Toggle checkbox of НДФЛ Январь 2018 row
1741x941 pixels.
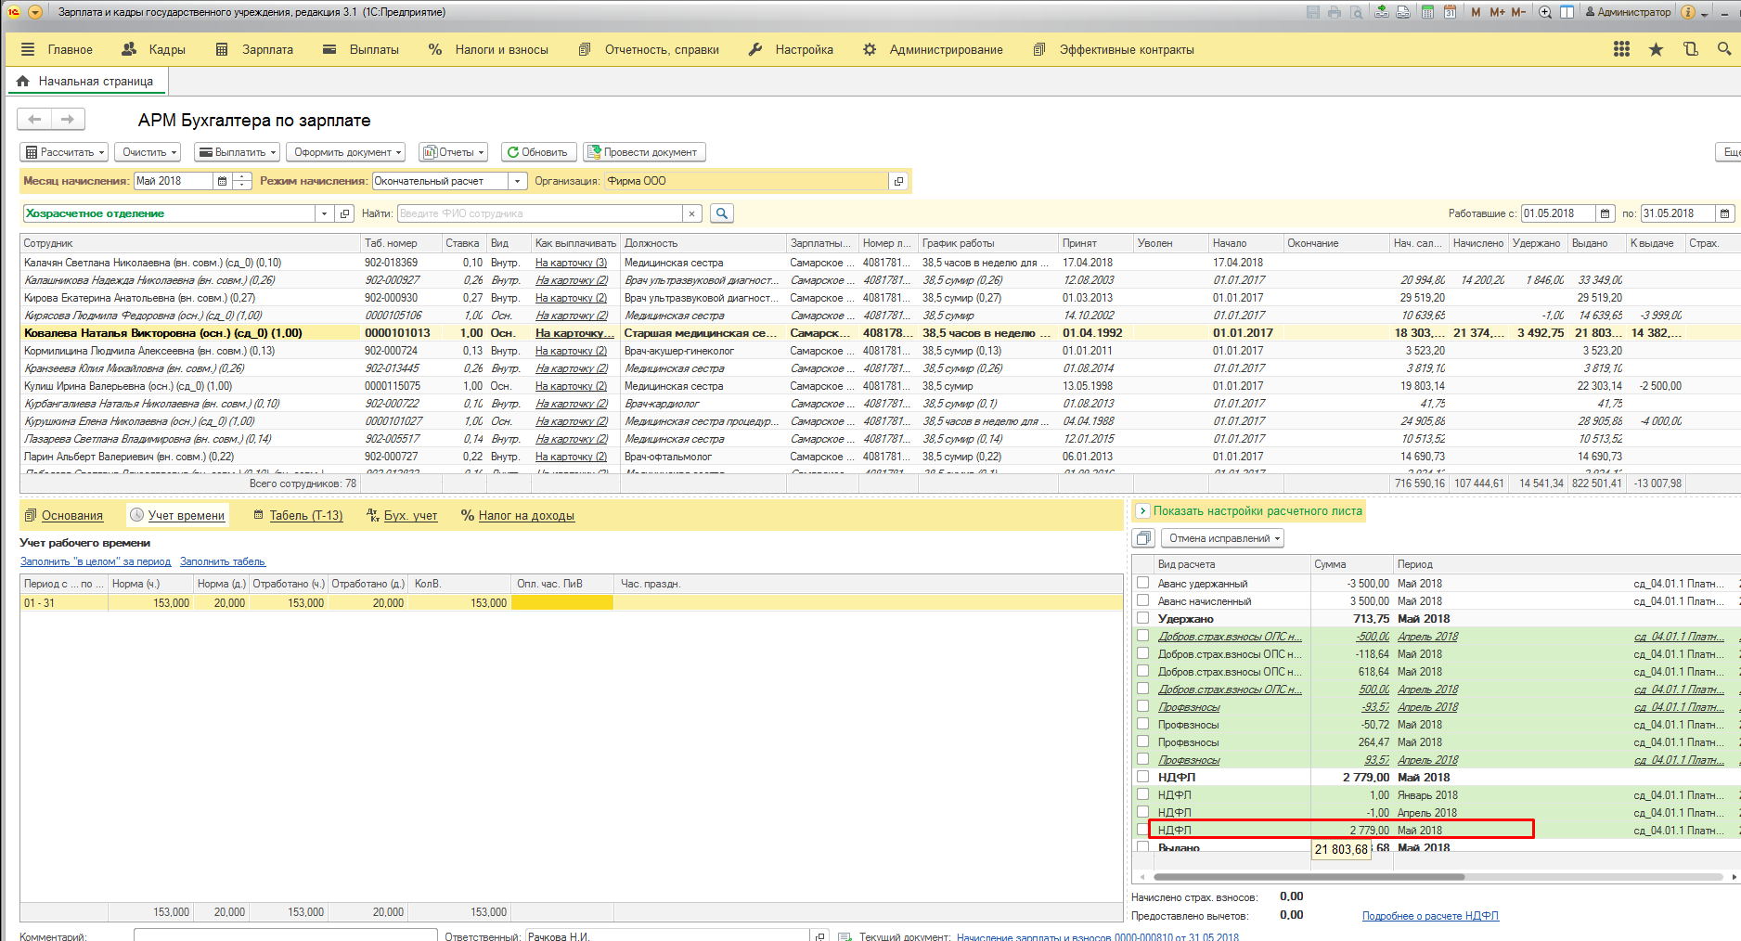coord(1142,794)
